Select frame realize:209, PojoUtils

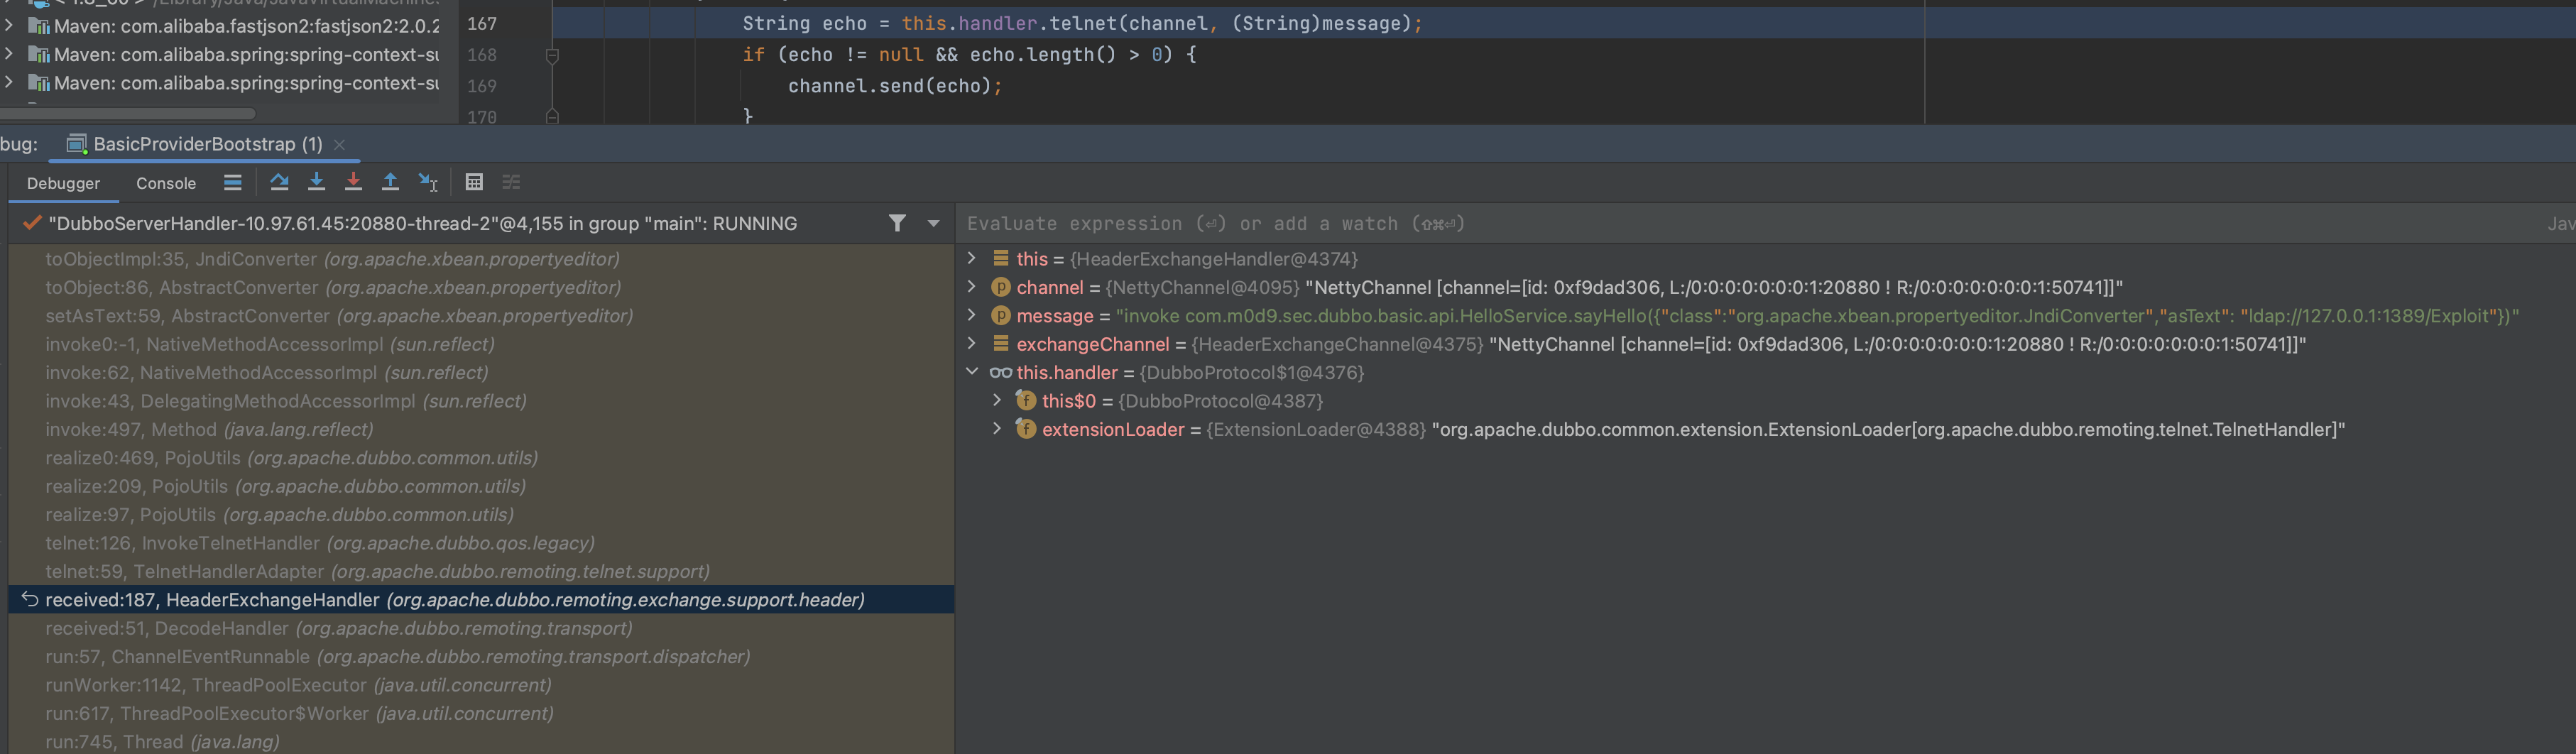481,486
